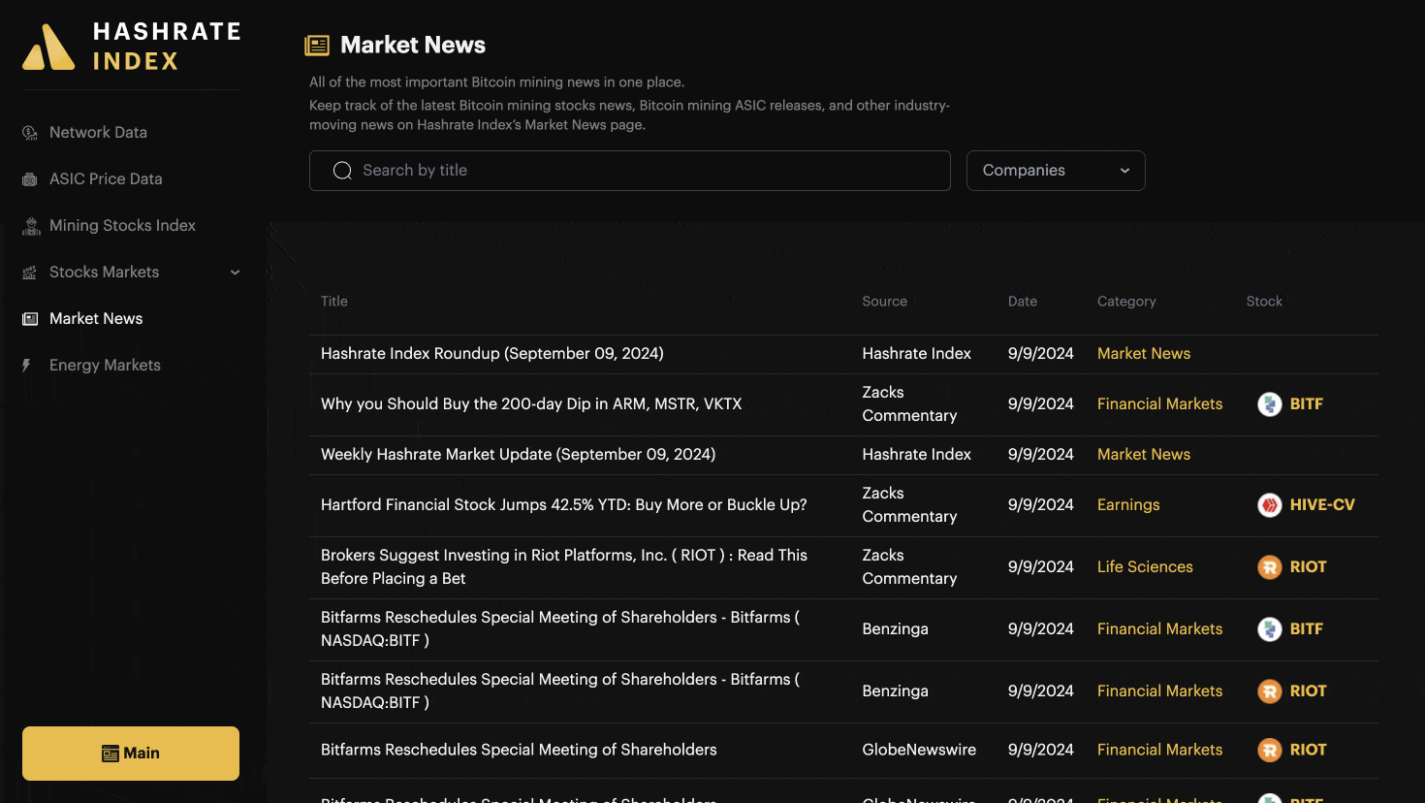Click RIOT logo in the GlobeNewswire row
The width and height of the screenshot is (1425, 803).
coord(1270,750)
